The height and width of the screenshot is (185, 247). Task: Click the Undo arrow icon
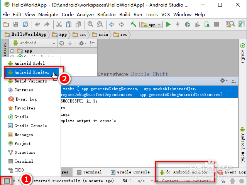(37, 24)
